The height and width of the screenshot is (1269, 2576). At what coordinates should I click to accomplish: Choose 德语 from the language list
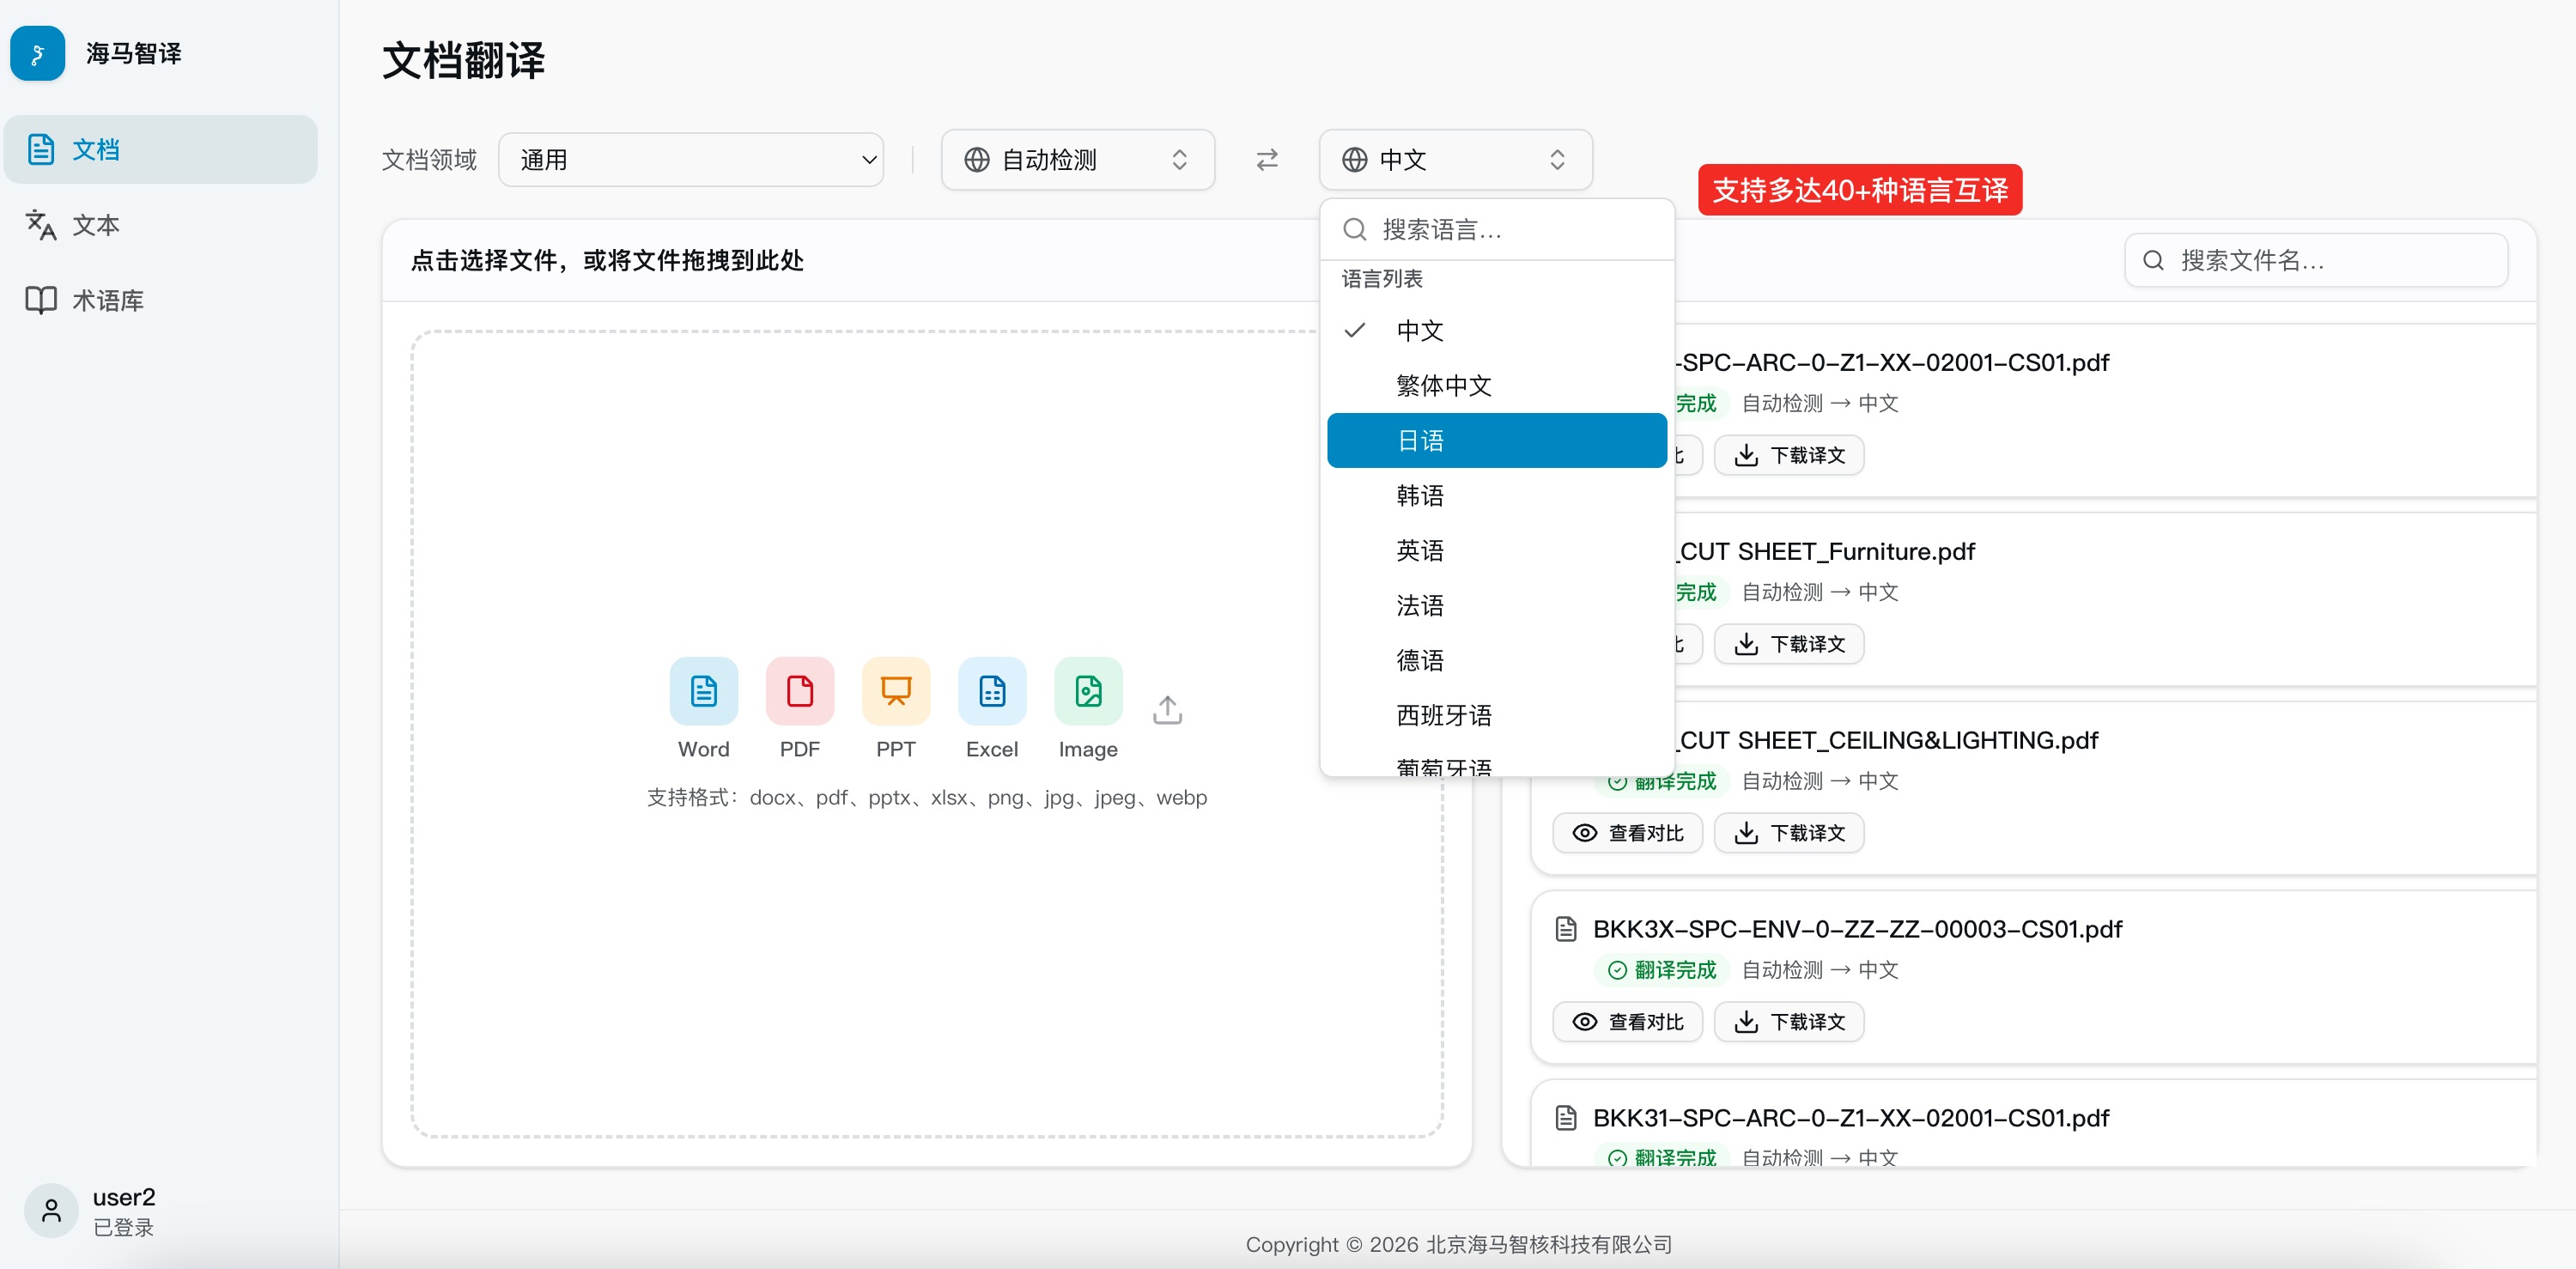[x=1497, y=661]
